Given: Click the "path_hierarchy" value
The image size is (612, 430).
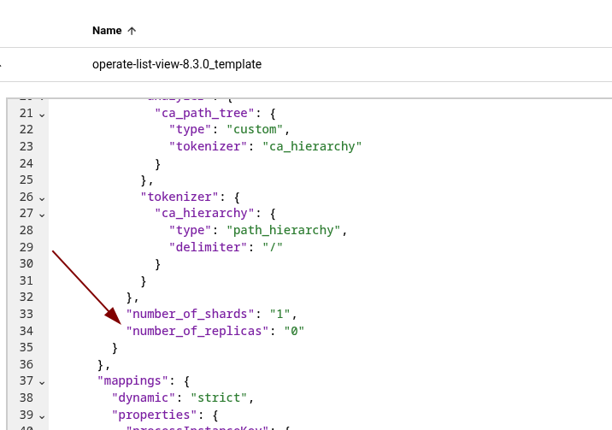Looking at the screenshot, I should tap(284, 230).
